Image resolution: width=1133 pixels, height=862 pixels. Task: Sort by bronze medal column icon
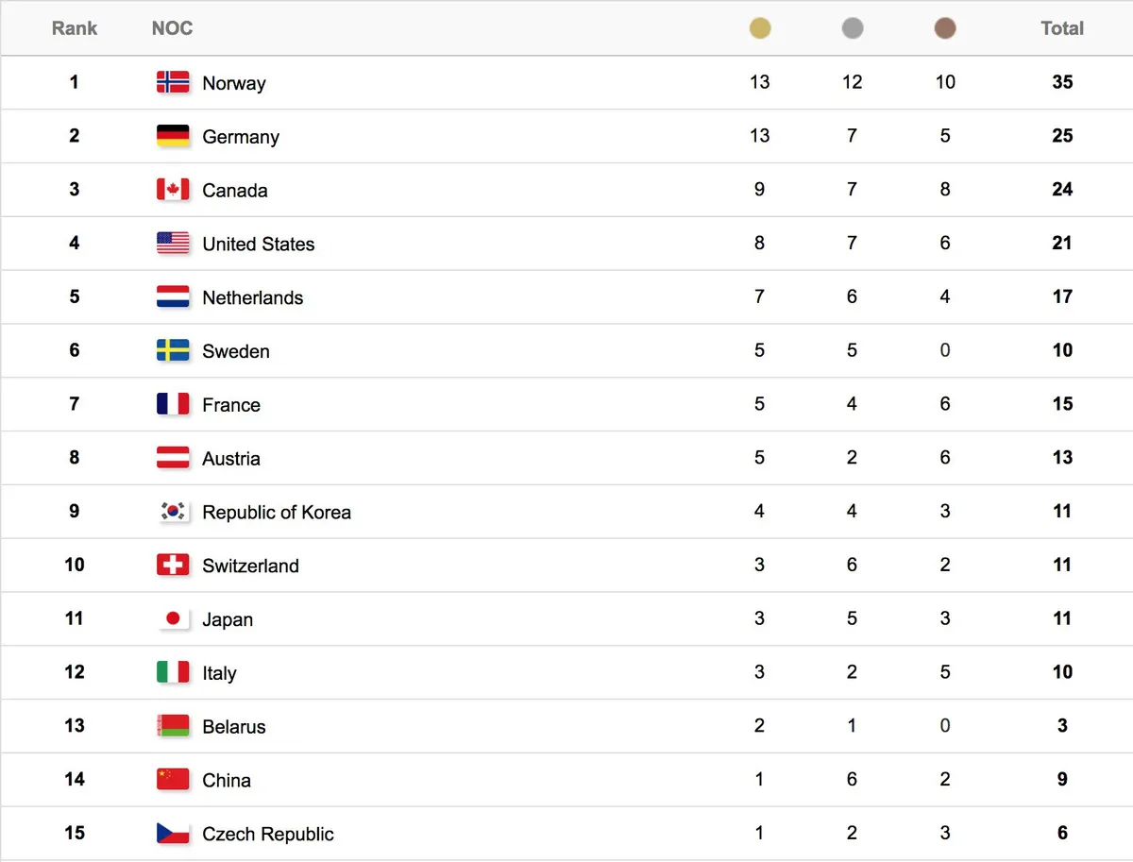pyautogui.click(x=945, y=28)
